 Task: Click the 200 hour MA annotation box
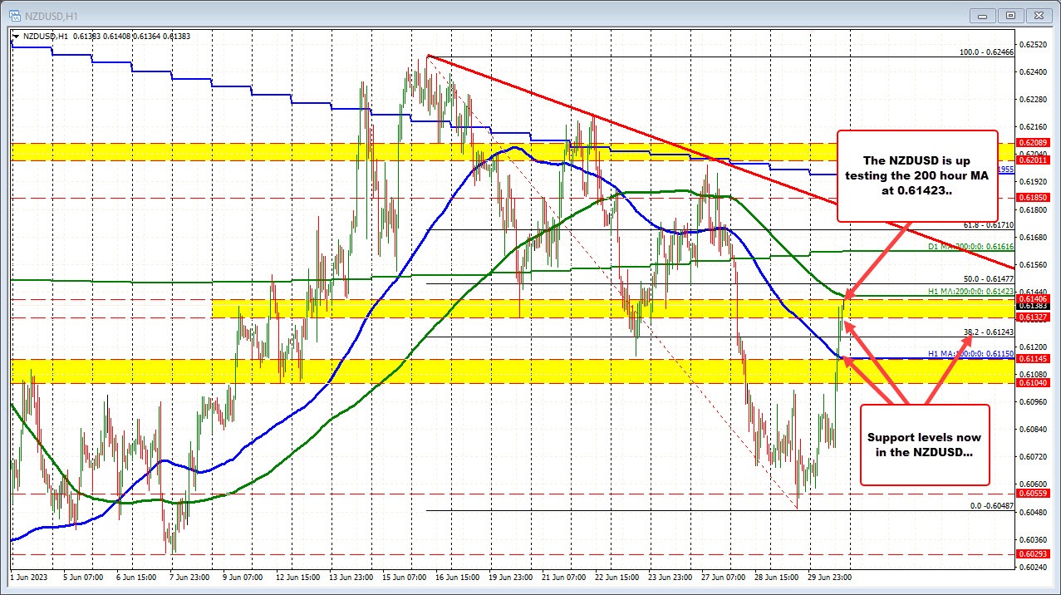[917, 175]
